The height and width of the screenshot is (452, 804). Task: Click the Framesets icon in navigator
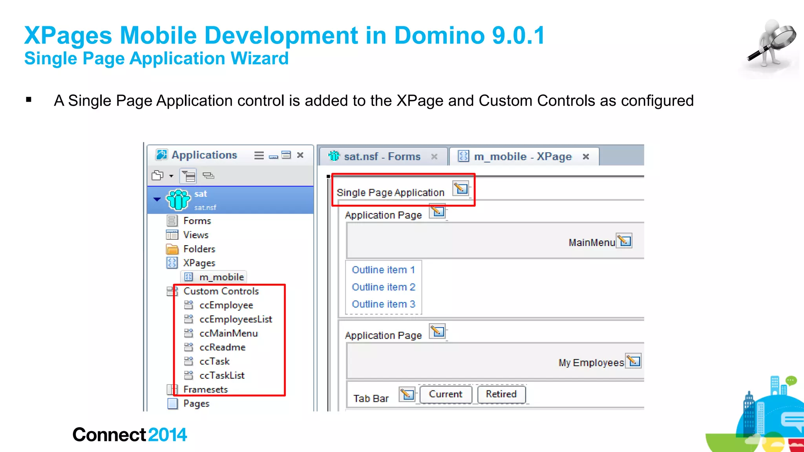pyautogui.click(x=172, y=389)
